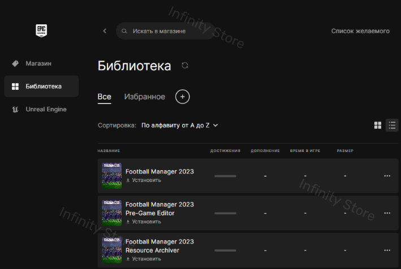Install Football Manager 2023 Pre-Game Editor
This screenshot has width=401, height=269.
coord(144,222)
